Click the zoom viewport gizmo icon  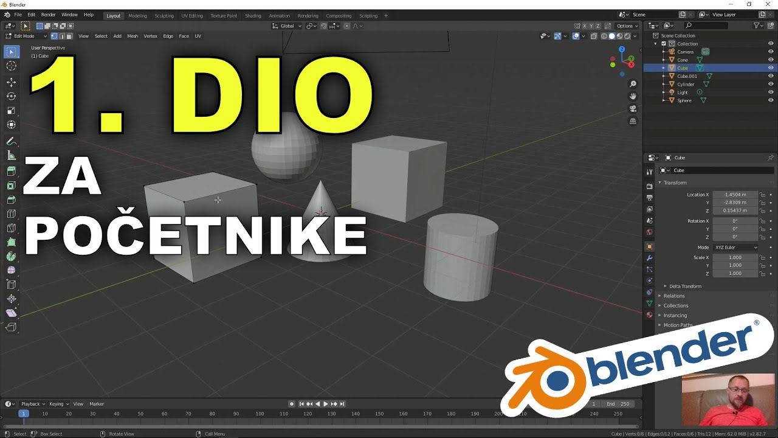click(x=633, y=84)
